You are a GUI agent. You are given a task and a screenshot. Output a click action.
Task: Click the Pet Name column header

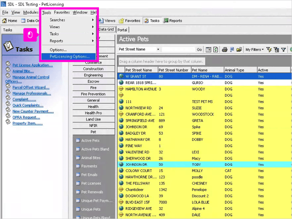(x=207, y=70)
